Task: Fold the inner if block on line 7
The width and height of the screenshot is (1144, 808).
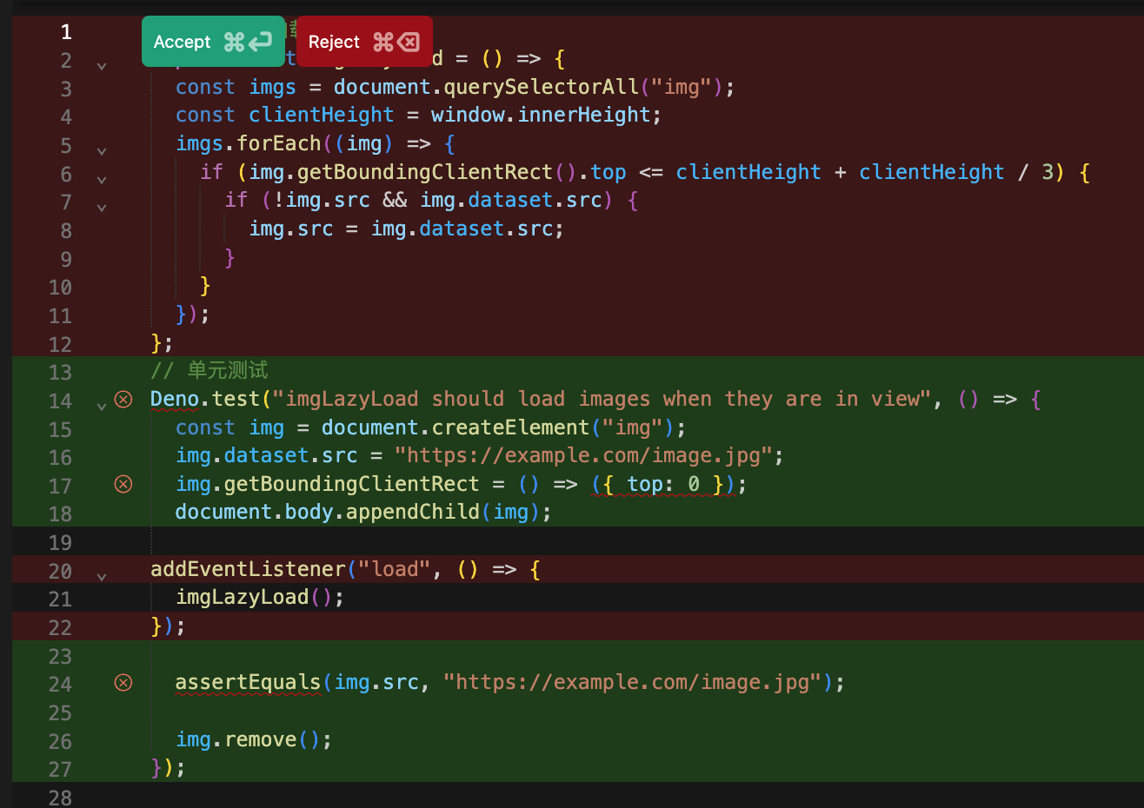Action: coord(102,208)
